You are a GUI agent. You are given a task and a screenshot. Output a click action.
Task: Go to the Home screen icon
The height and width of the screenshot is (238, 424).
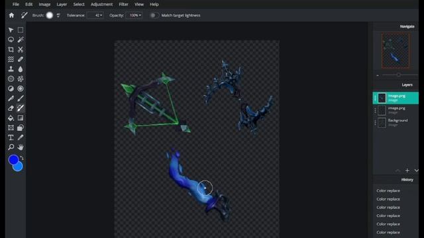[11, 15]
